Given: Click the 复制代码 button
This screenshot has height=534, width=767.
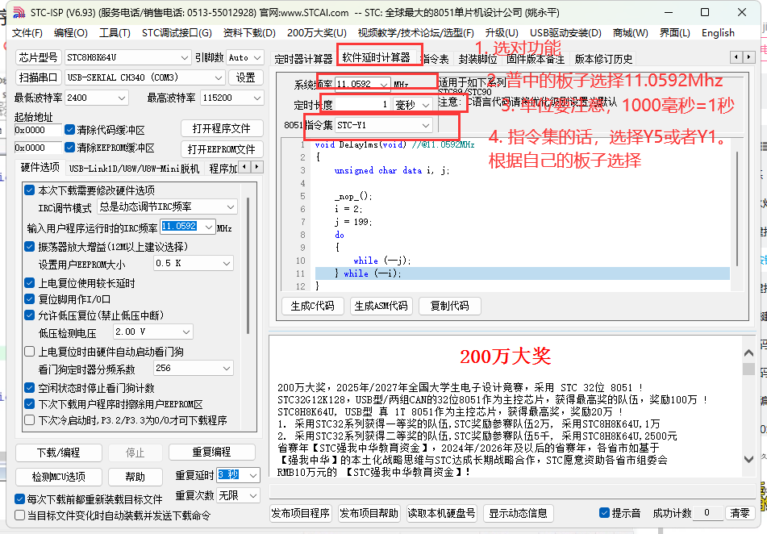Looking at the screenshot, I should (449, 306).
